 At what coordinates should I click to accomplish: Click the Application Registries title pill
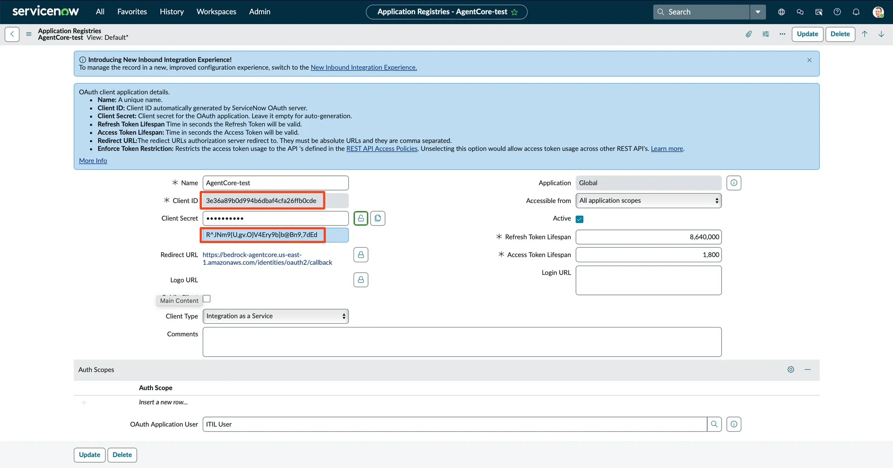click(x=446, y=12)
